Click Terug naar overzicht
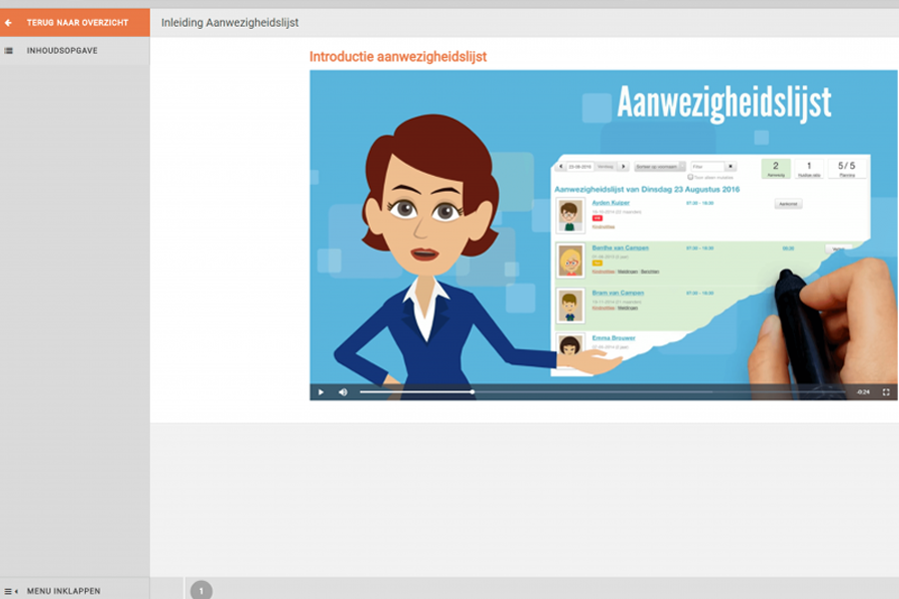This screenshot has height=599, width=899. (x=77, y=22)
